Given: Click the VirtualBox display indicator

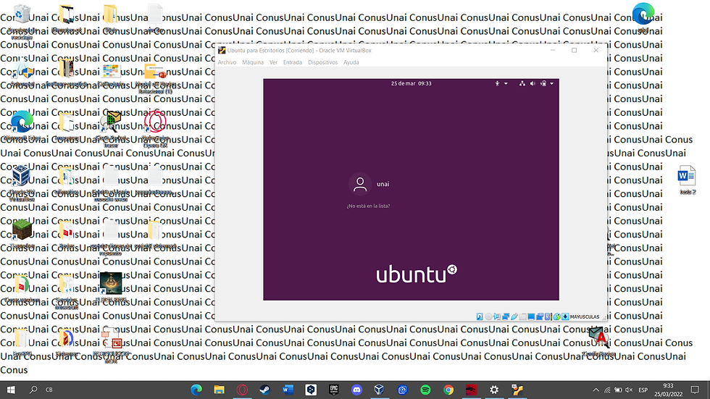Looking at the screenshot, I should click(x=531, y=316).
